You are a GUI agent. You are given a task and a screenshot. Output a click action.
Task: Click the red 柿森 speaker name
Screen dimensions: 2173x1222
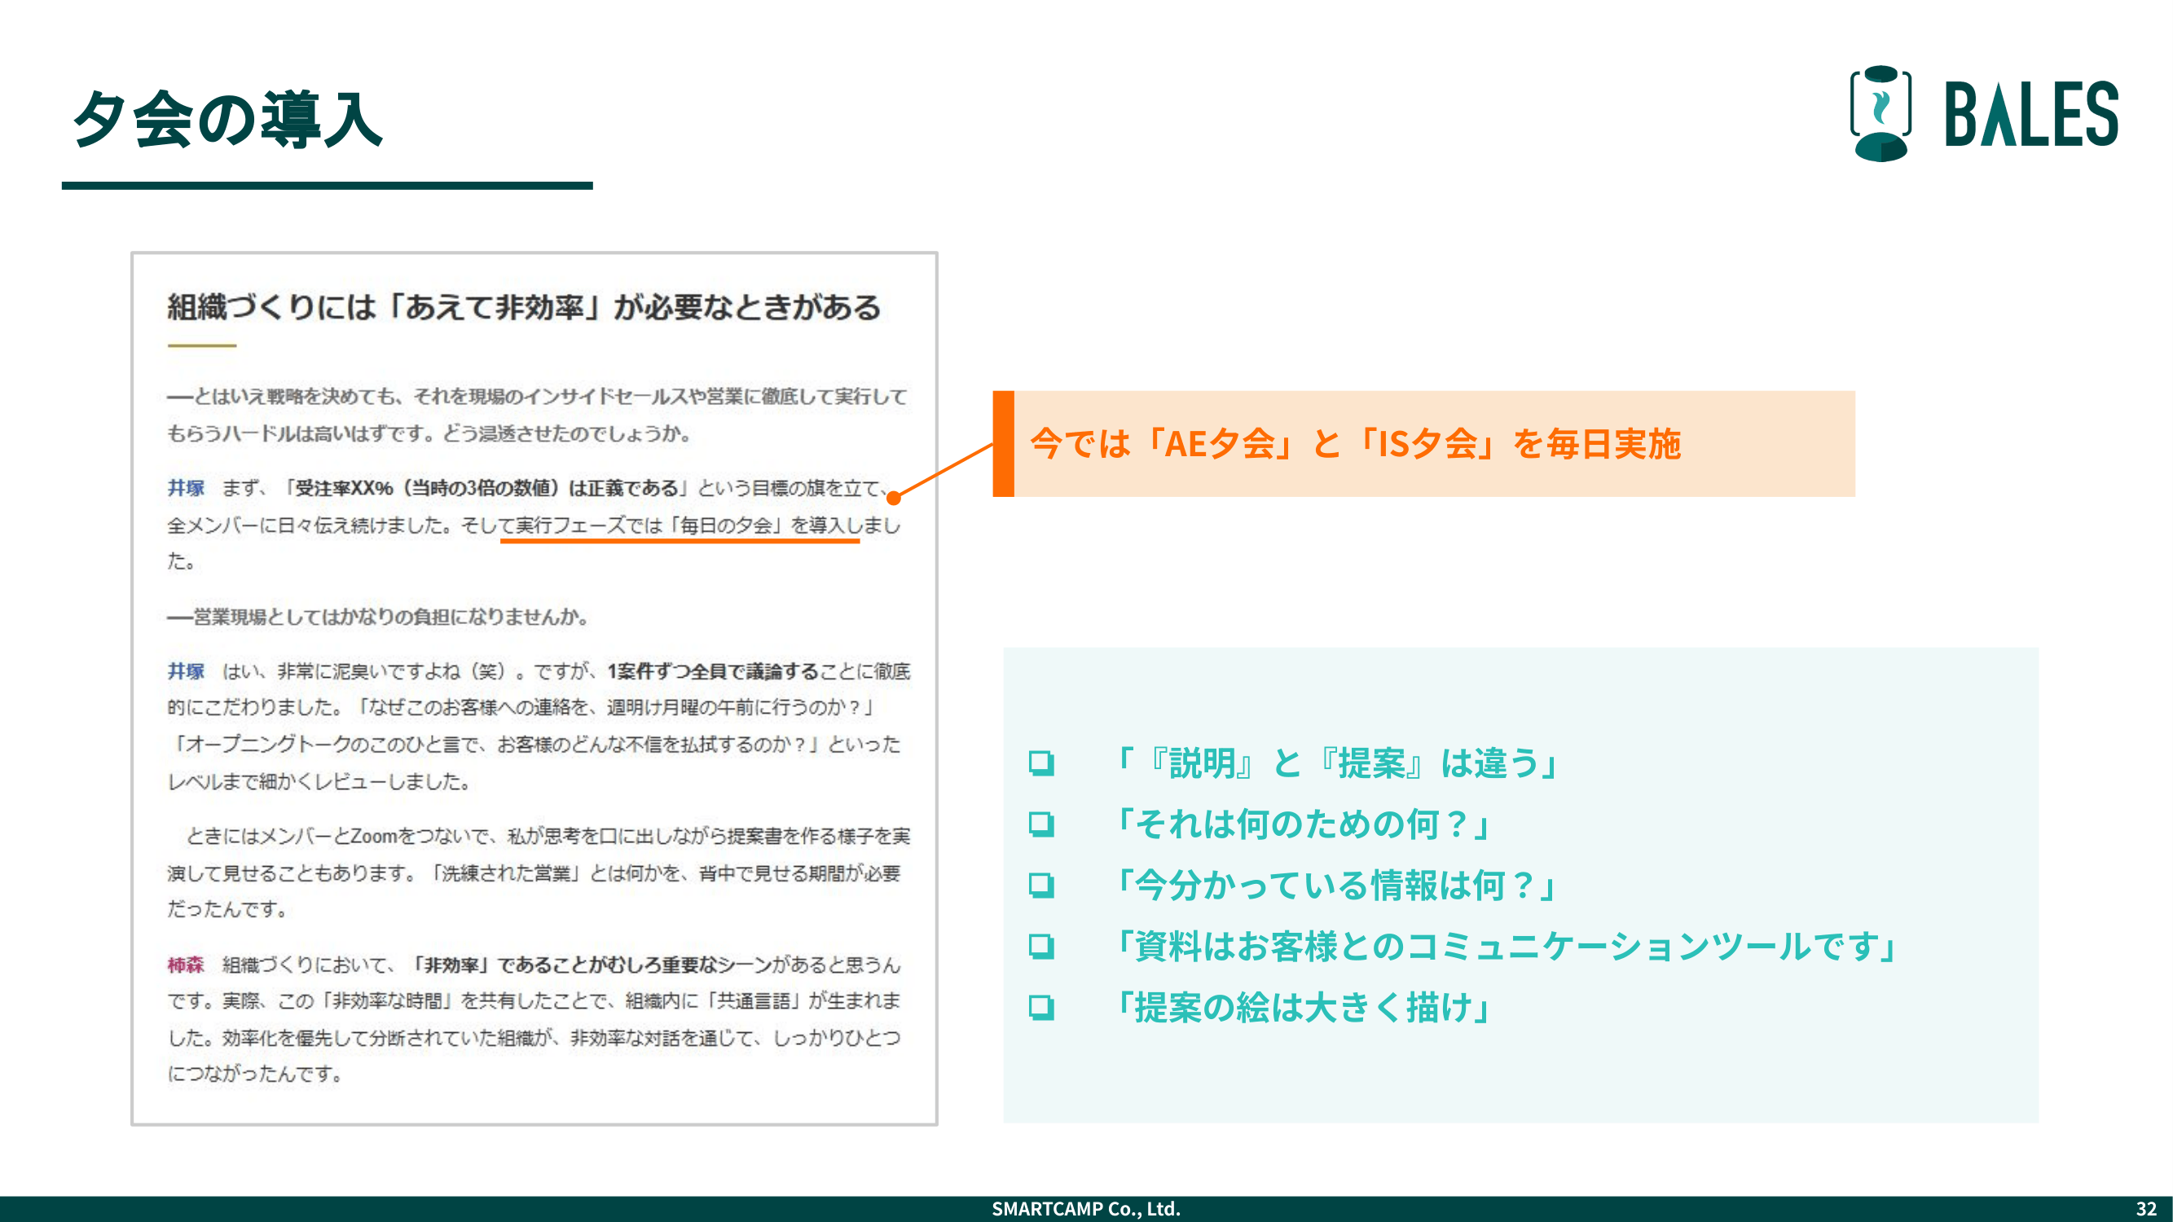click(x=186, y=964)
